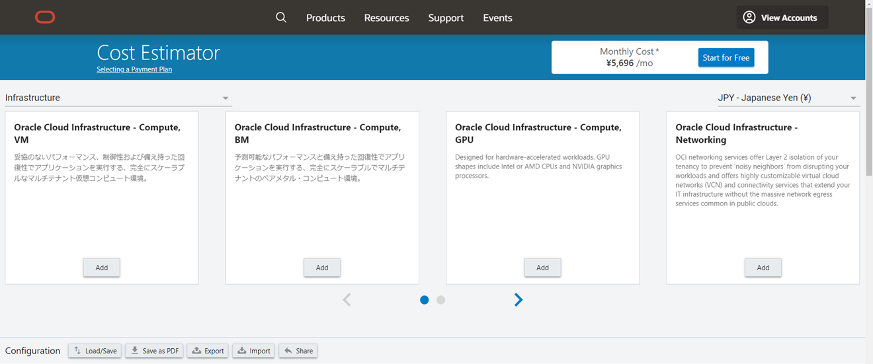Open the View Accounts menu
Screen dimensions: 873x364
[782, 18]
